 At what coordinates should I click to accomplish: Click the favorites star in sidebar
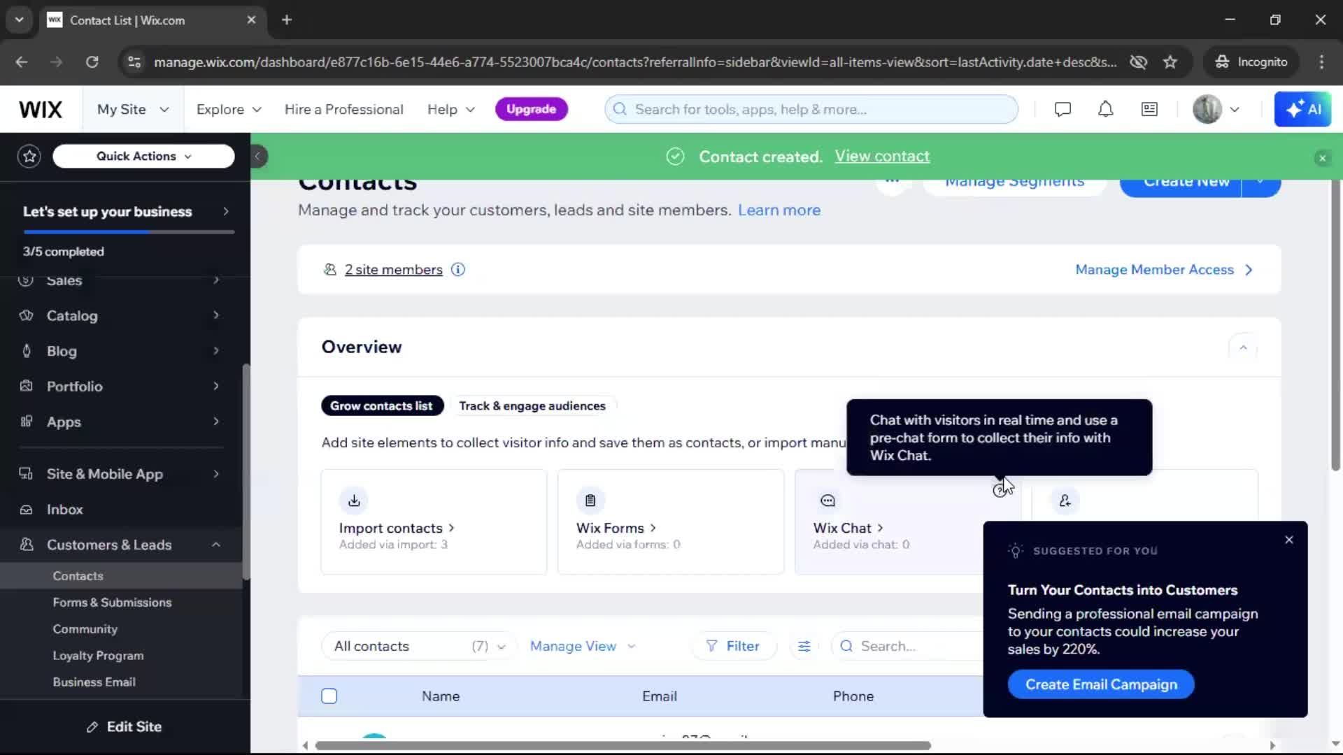tap(29, 156)
